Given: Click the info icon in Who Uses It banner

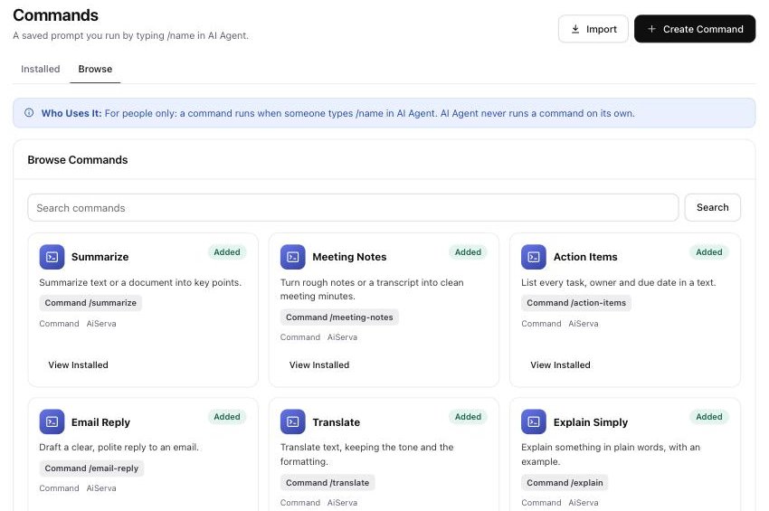Looking at the screenshot, I should 29,113.
